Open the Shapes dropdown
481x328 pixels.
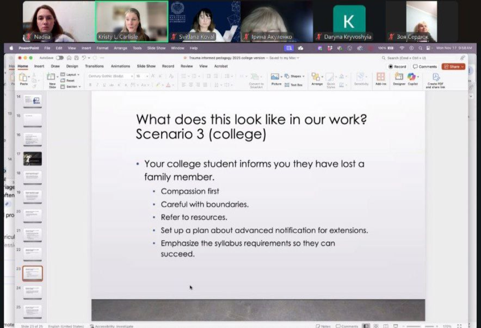pyautogui.click(x=295, y=76)
